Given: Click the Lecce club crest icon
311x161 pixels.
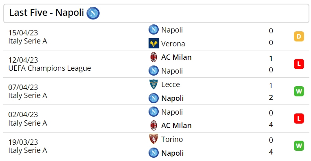Looking at the screenshot, I should (x=153, y=84).
